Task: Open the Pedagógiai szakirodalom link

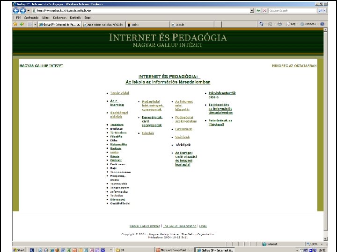Action: [x=186, y=119]
